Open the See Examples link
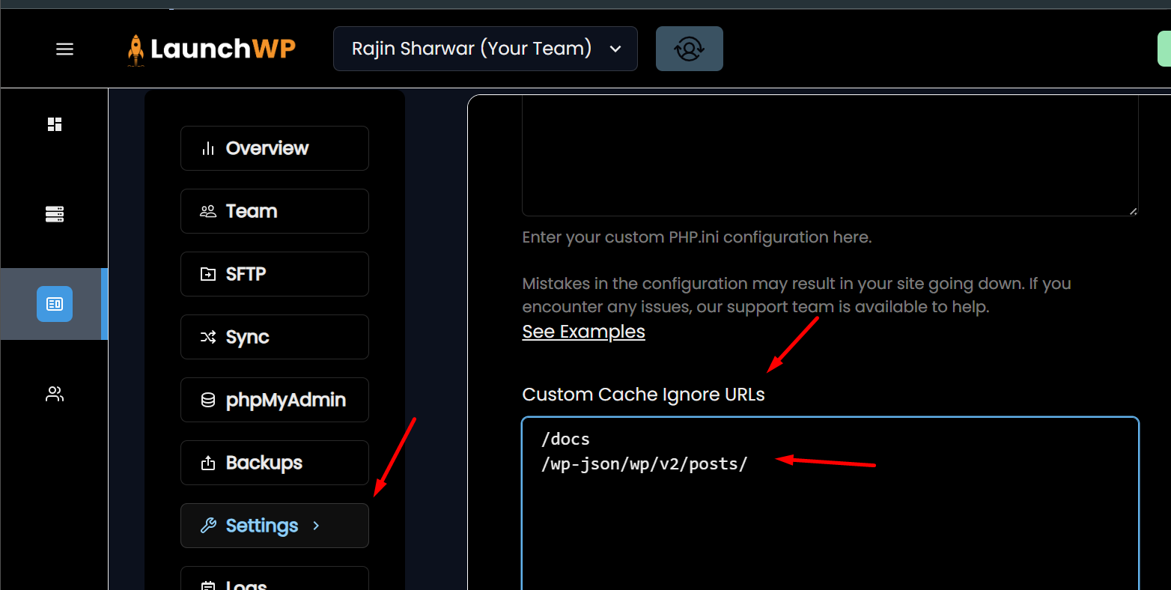 click(x=583, y=331)
